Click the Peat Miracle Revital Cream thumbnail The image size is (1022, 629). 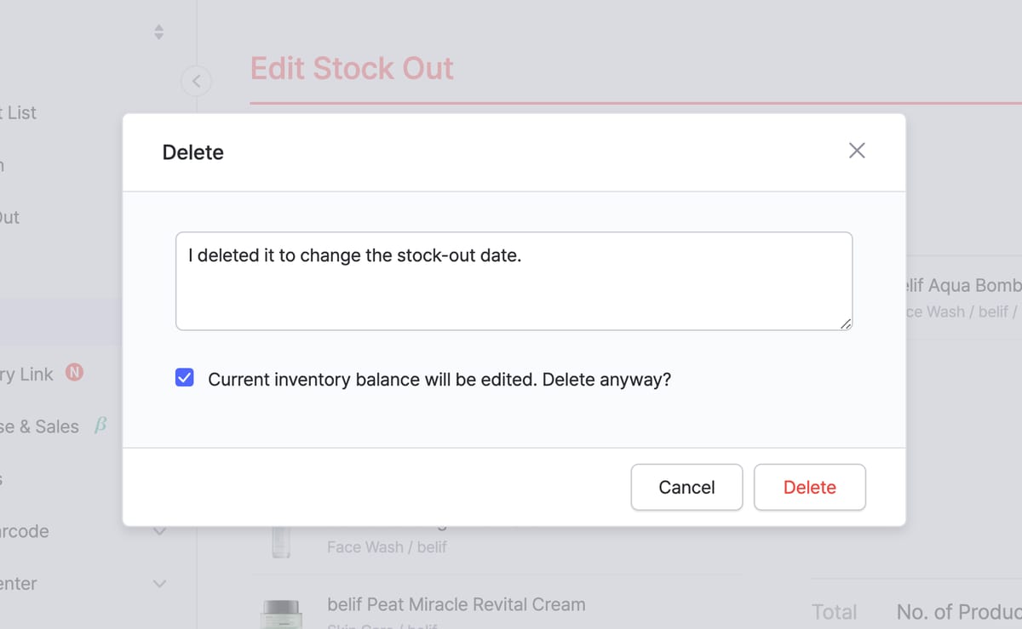281,613
